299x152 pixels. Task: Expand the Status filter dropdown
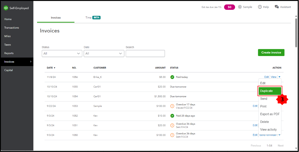click(x=62, y=54)
